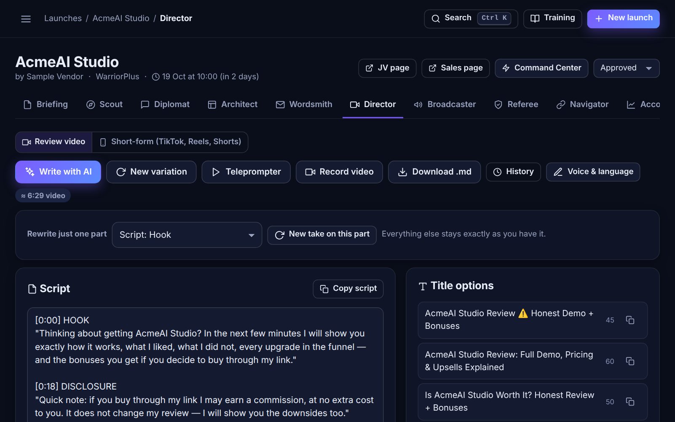Open Voice & language settings
The width and height of the screenshot is (675, 422).
593,172
